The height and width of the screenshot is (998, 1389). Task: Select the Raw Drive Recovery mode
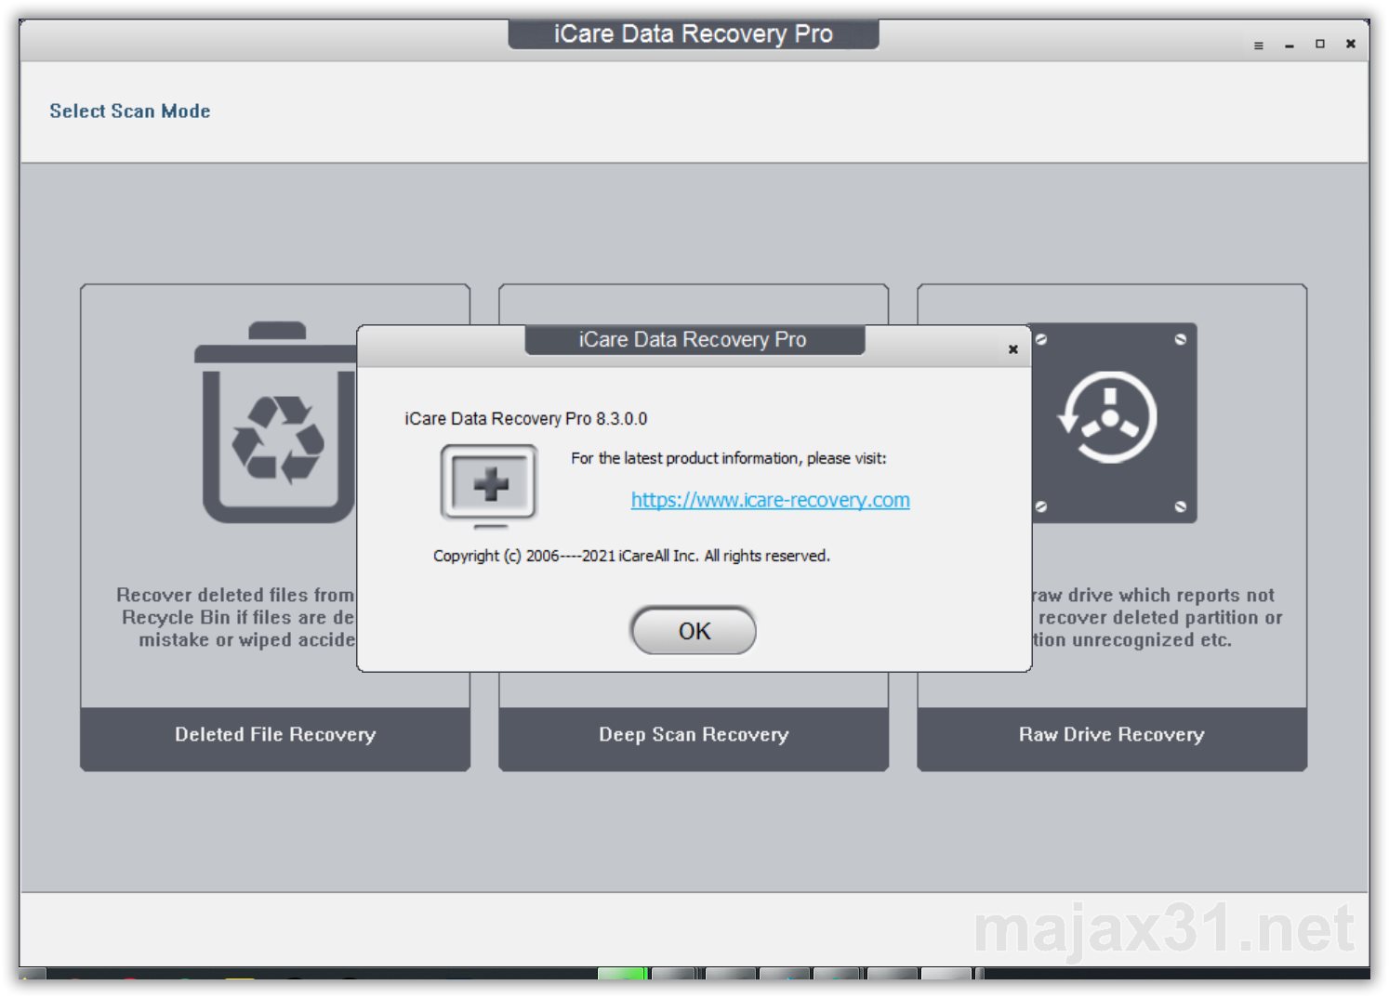coord(1111,734)
